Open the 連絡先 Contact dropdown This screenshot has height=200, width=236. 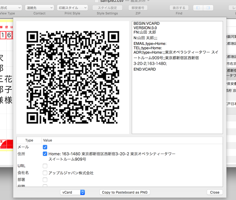[x=40, y=8]
